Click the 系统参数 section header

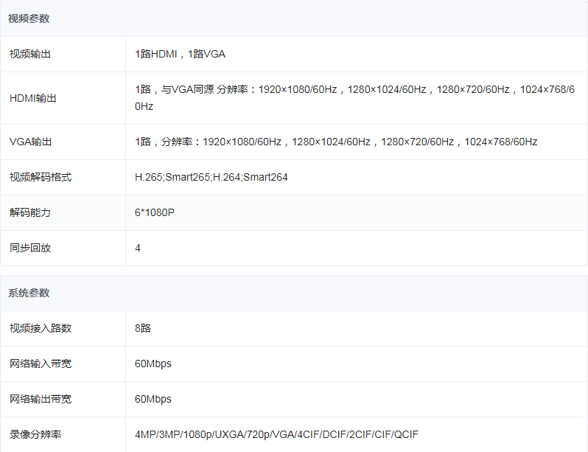294,293
